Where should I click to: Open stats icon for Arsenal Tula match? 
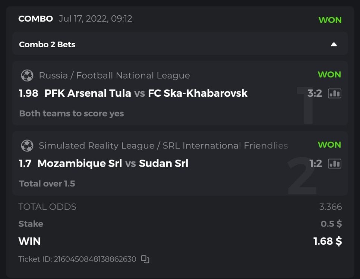[334, 93]
